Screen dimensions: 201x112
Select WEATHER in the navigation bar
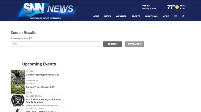(121, 16)
